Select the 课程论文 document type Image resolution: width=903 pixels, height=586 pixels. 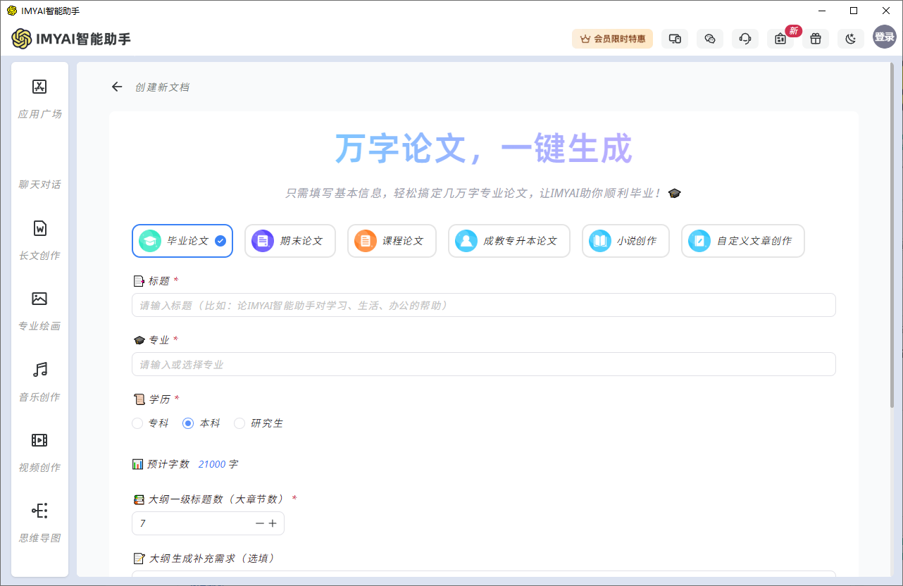tap(392, 241)
